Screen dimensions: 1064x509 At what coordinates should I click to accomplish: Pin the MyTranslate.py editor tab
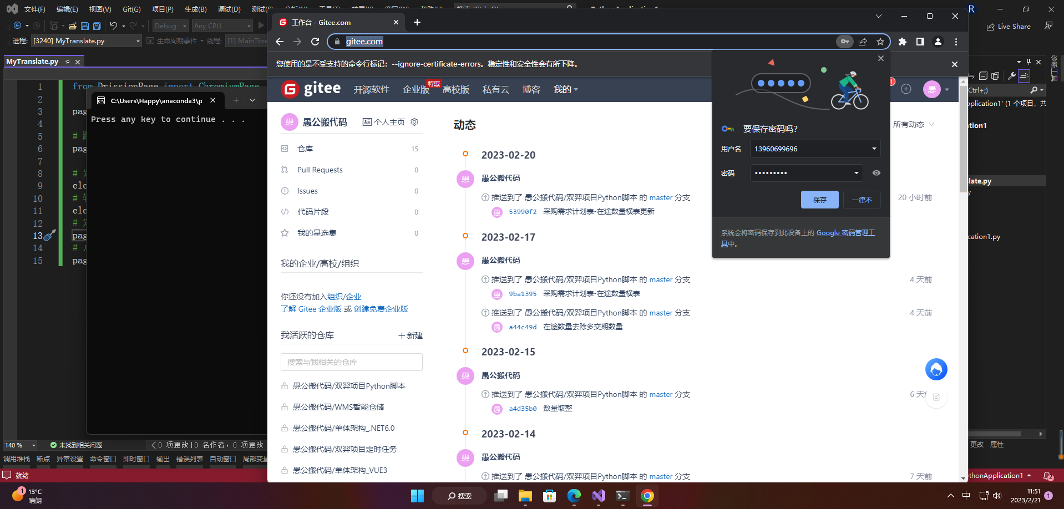coord(66,61)
